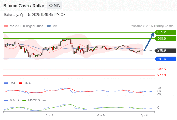Click the 277.0 red support level
177x120 pixels.
[161, 75]
